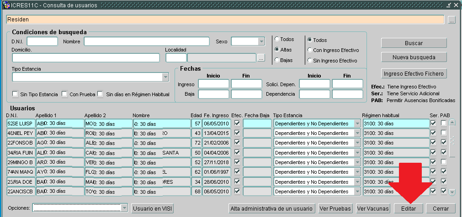Select the Altas radio button
Viewport: 462px width, 217px height.
pos(277,49)
